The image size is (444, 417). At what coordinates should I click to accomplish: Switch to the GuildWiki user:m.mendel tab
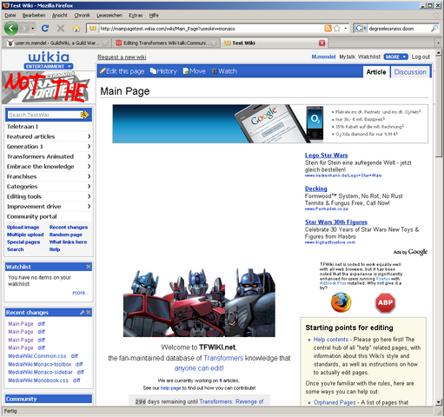pos(56,43)
